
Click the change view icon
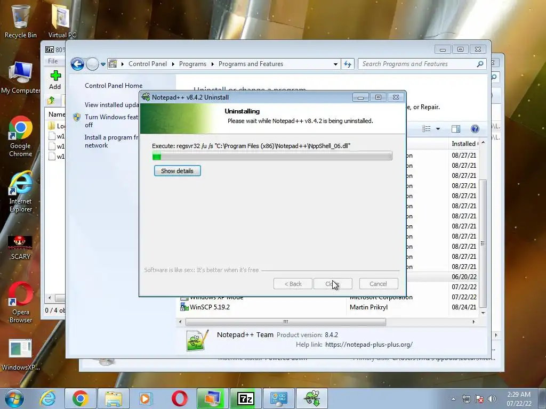click(x=427, y=129)
